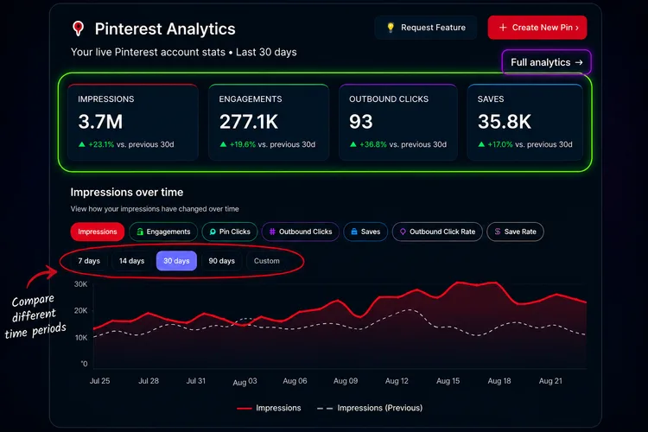Click the Saves 35.8K stat card
The height and width of the screenshot is (432, 648).
click(x=524, y=122)
